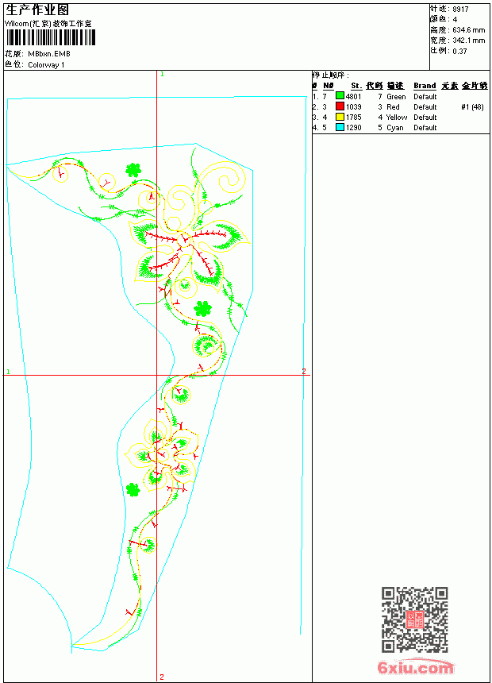The height and width of the screenshot is (683, 492).
Task: Click the Red thread color swatch
Action: coord(340,106)
